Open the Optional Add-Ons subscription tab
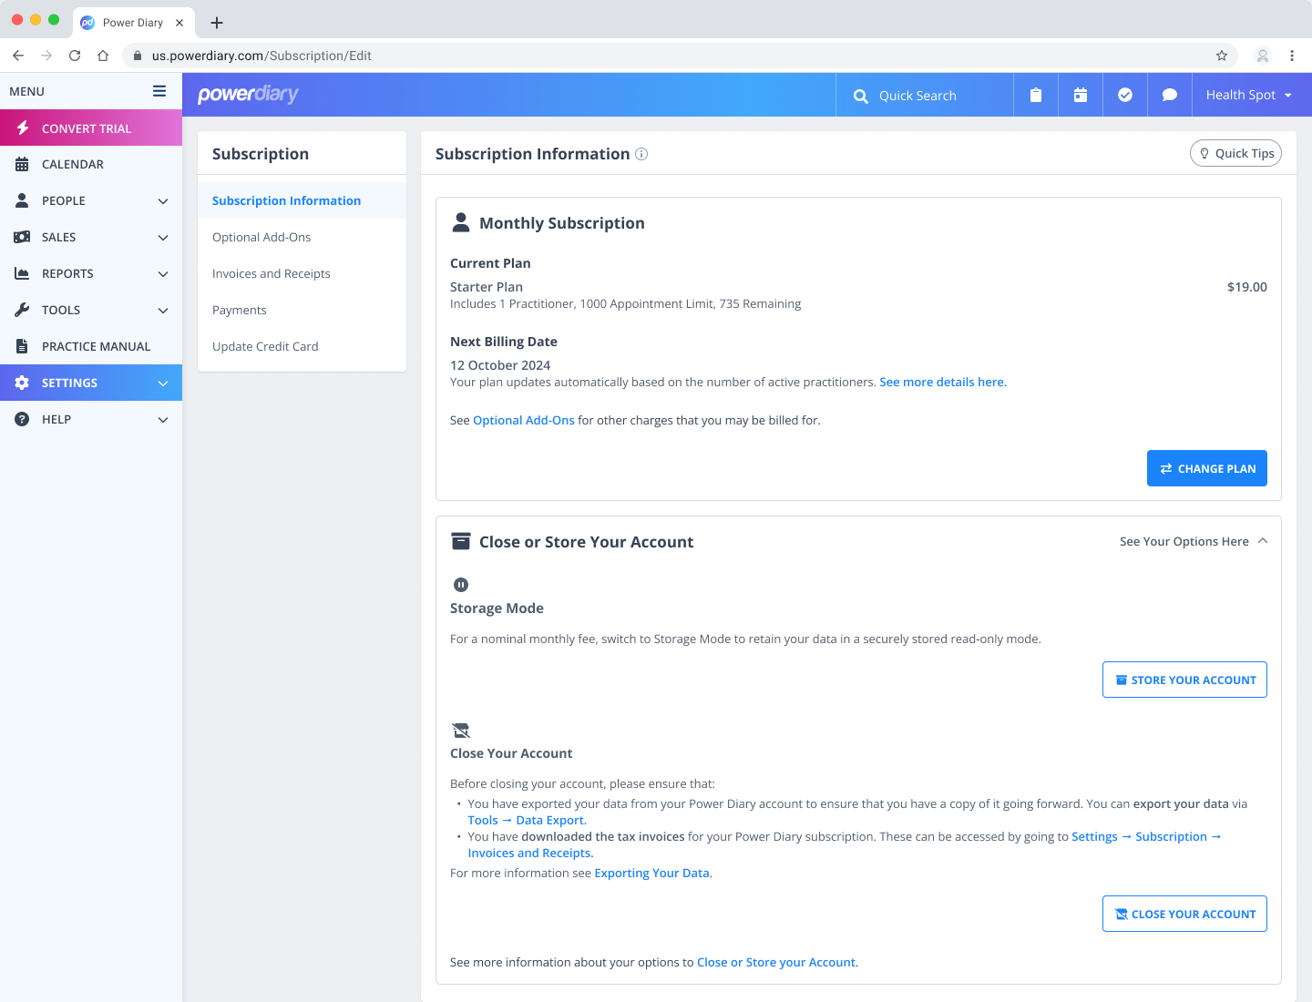The width and height of the screenshot is (1312, 1002). (261, 237)
